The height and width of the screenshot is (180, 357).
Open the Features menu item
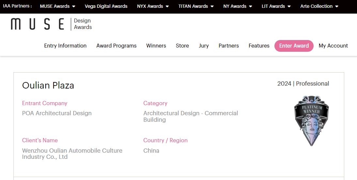coord(259,46)
